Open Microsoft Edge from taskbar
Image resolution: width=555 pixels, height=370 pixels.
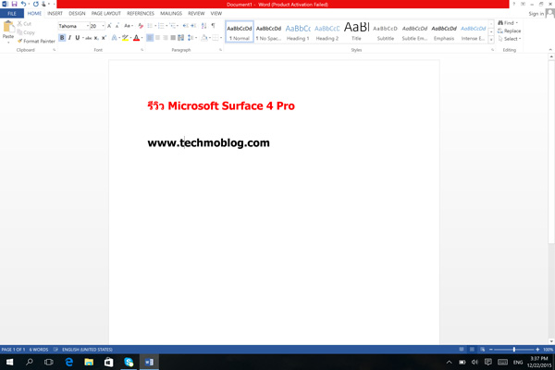point(69,362)
